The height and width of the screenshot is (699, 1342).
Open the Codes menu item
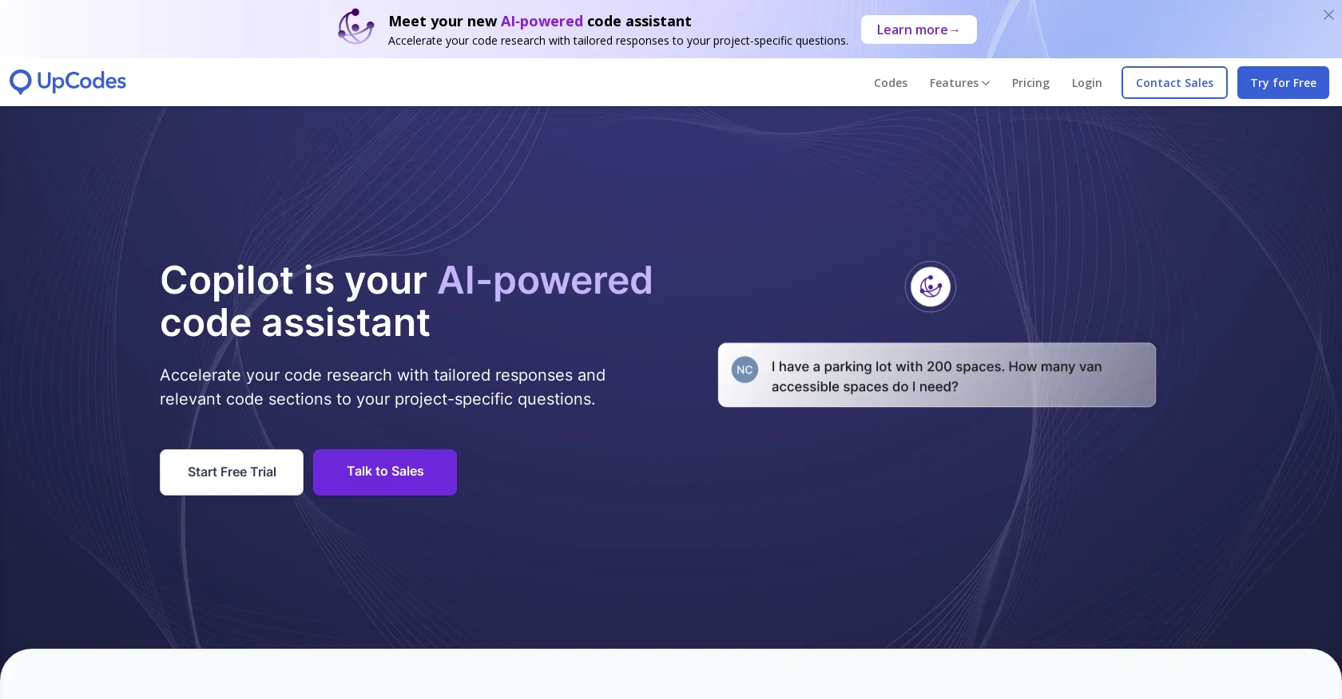[x=891, y=83]
